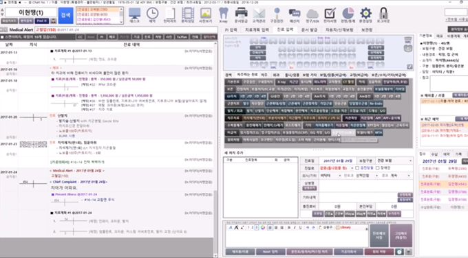The height and width of the screenshot is (258, 468).
Task: Toggle the checkbox in scan image notice bar
Action: coord(2,37)
